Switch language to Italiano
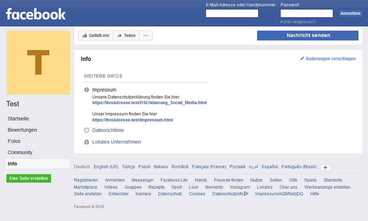The height and width of the screenshot is (221, 368). pos(161,167)
